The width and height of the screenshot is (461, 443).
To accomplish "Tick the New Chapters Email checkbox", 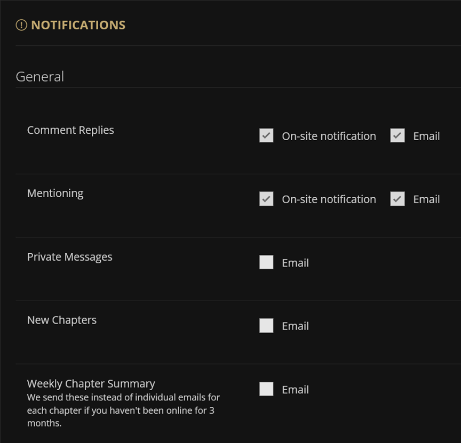I will tap(266, 326).
